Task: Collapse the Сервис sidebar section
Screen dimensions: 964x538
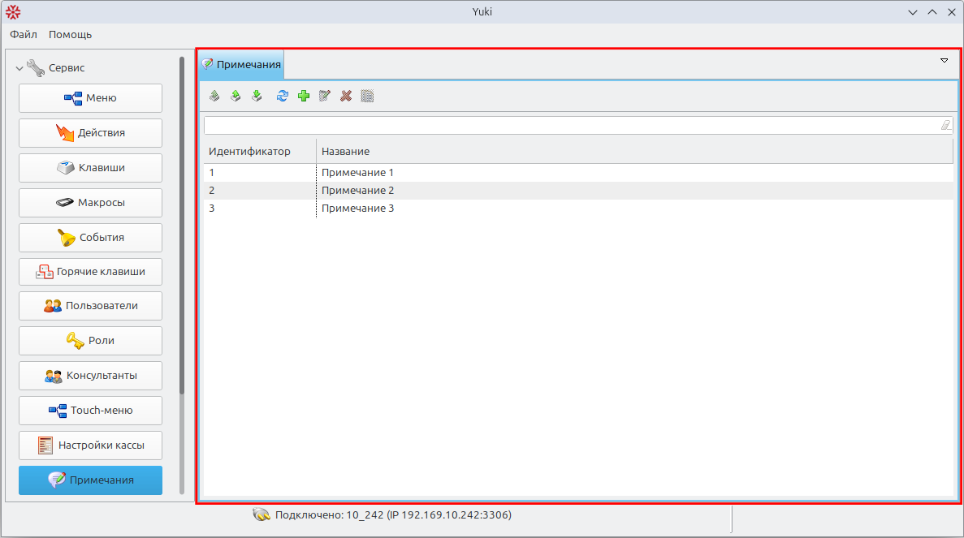Action: 19,68
